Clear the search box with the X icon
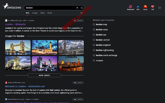This screenshot has height=103, width=165. [77, 8]
